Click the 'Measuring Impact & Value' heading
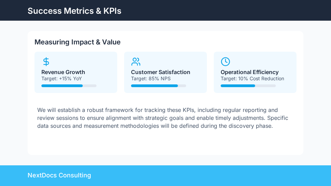331x186 pixels. [x=77, y=42]
